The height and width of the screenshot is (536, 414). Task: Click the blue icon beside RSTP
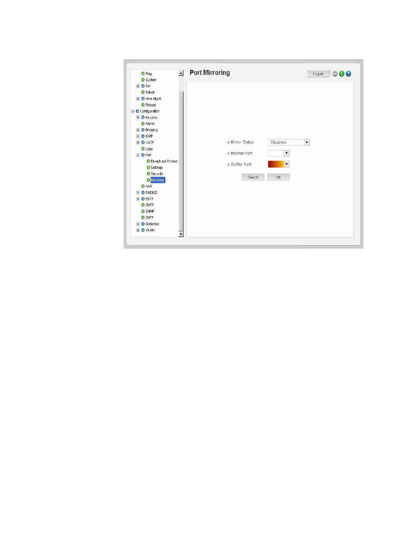(x=143, y=199)
